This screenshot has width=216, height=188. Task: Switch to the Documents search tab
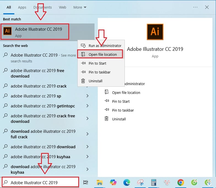[42, 7]
